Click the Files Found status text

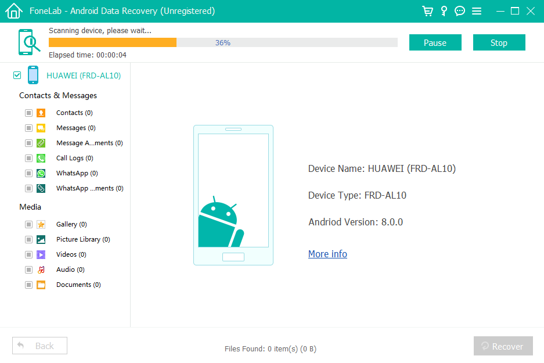click(271, 349)
